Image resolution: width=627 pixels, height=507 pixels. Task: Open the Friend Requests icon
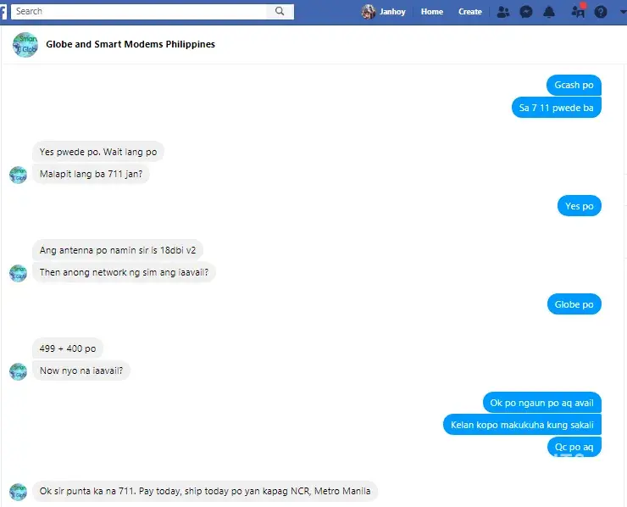click(503, 12)
